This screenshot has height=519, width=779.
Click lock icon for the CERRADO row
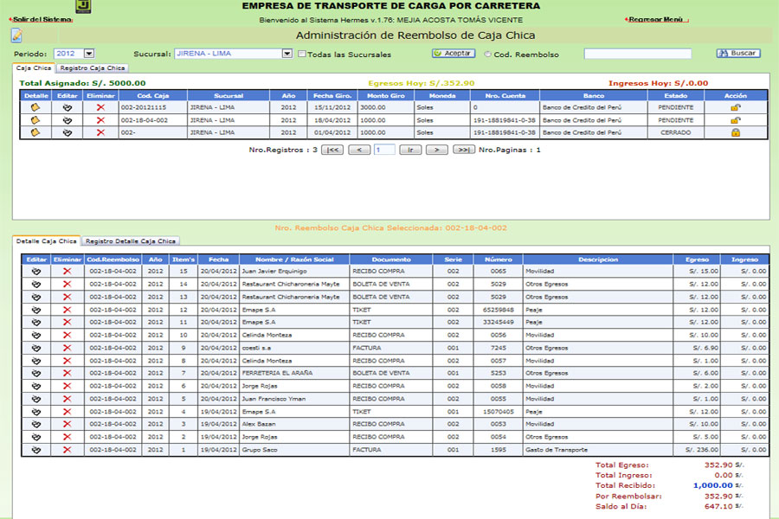pyautogui.click(x=735, y=133)
